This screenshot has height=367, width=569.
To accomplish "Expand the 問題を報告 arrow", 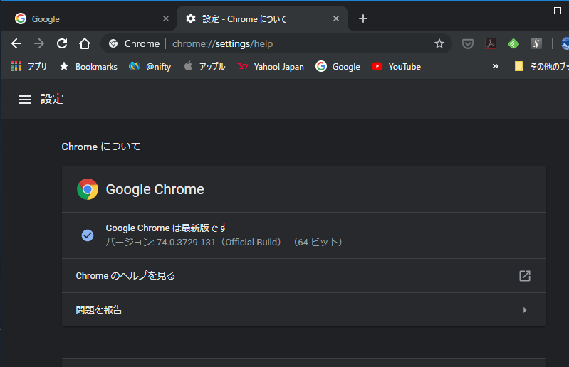I will click(525, 310).
